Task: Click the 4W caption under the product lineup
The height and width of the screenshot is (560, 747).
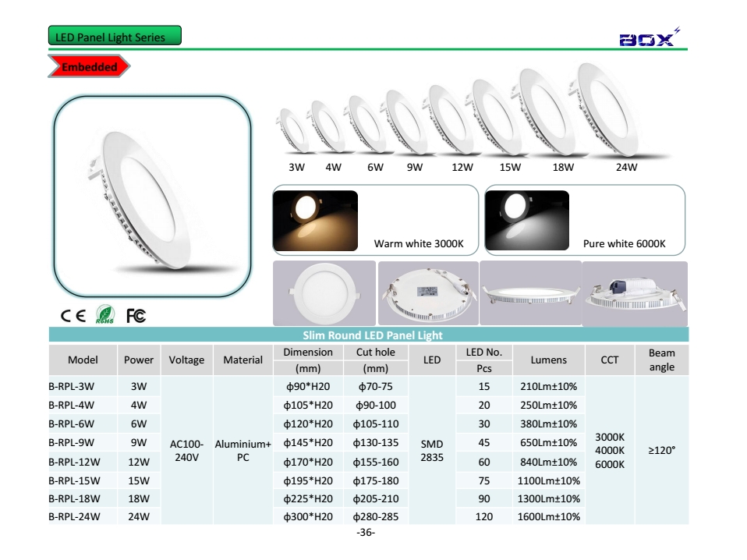Action: click(x=334, y=167)
